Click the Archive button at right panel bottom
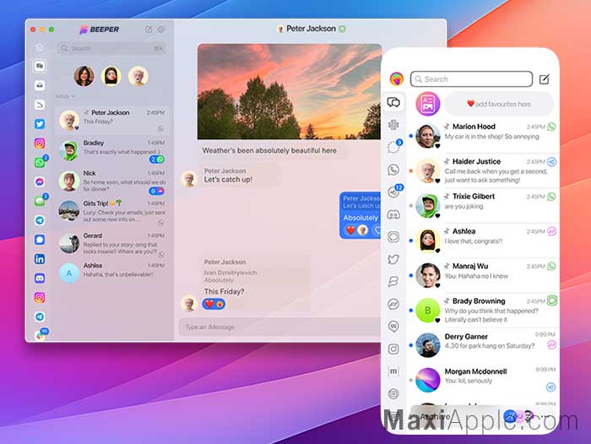591x444 pixels. 434,416
